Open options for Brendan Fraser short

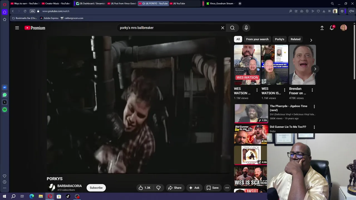pyautogui.click(x=312, y=90)
